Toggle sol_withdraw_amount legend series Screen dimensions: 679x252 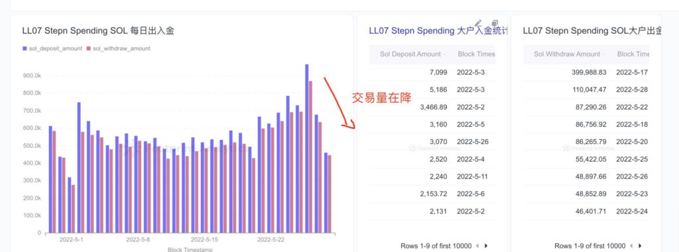coord(119,48)
